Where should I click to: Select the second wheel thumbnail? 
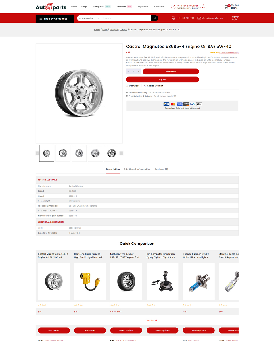tap(63, 153)
